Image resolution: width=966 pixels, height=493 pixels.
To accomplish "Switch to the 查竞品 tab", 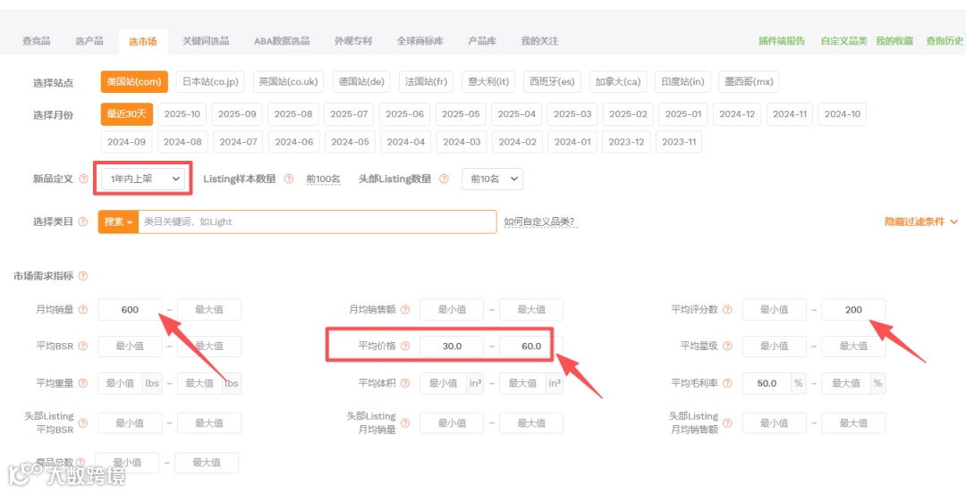I will (37, 40).
